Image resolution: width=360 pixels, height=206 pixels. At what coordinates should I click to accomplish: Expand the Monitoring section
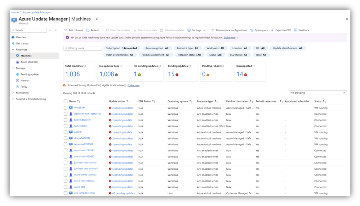13,93
